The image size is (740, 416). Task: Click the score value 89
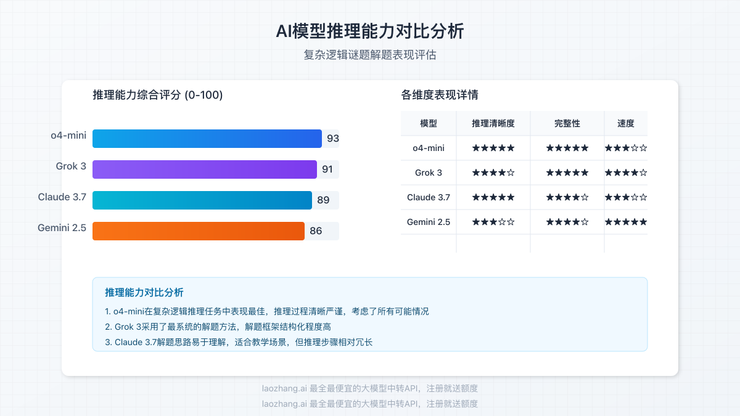[323, 200]
